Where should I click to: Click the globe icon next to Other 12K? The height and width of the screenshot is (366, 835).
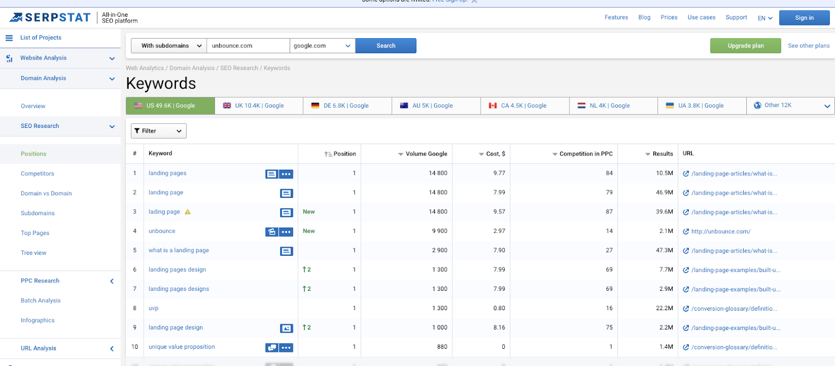[758, 105]
